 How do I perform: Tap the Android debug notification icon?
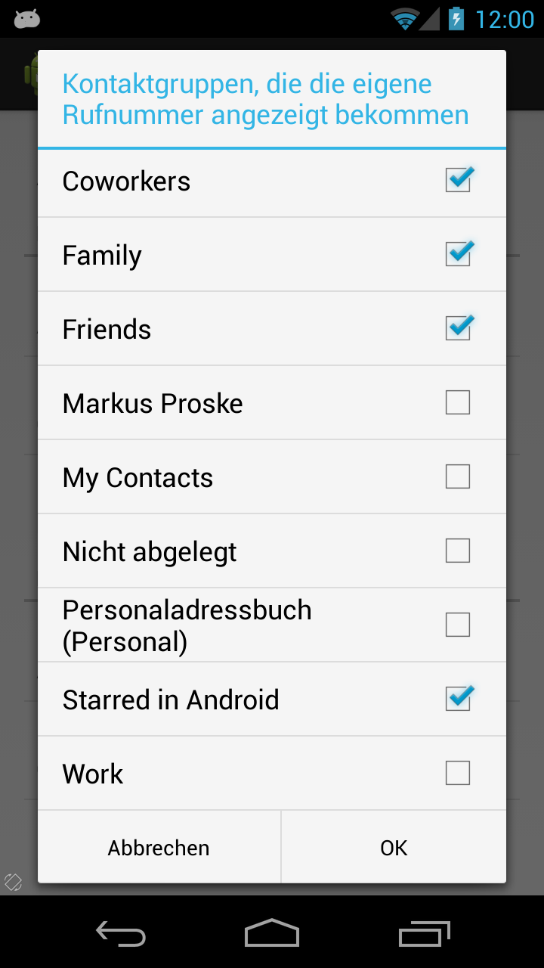(x=27, y=19)
